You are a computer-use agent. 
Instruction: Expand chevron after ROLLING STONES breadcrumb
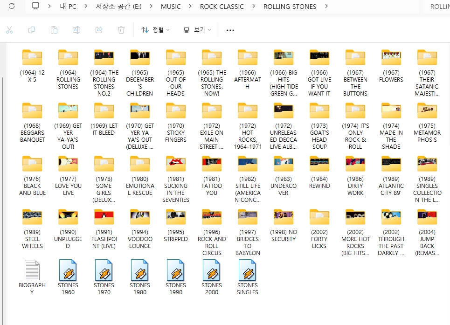[x=326, y=7]
